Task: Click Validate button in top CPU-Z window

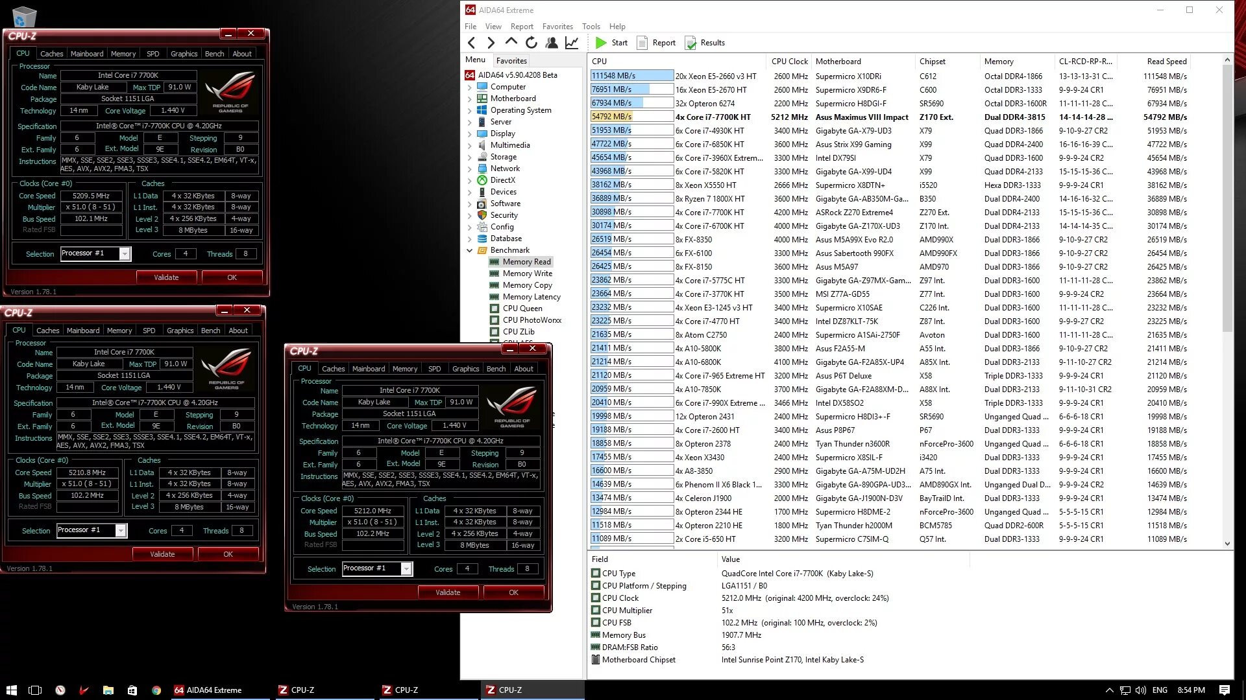Action: point(166,277)
